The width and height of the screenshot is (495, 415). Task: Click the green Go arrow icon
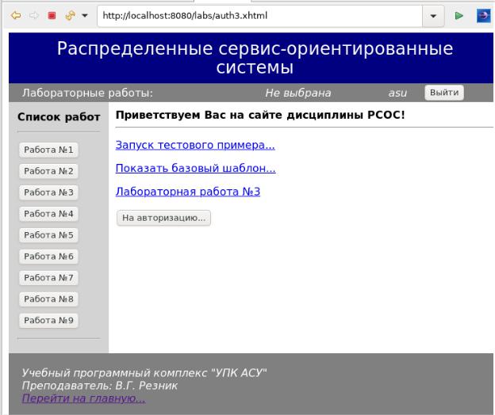point(459,15)
